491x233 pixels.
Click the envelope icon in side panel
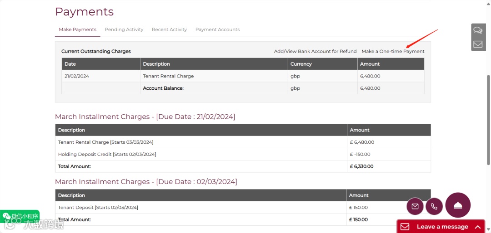[478, 44]
